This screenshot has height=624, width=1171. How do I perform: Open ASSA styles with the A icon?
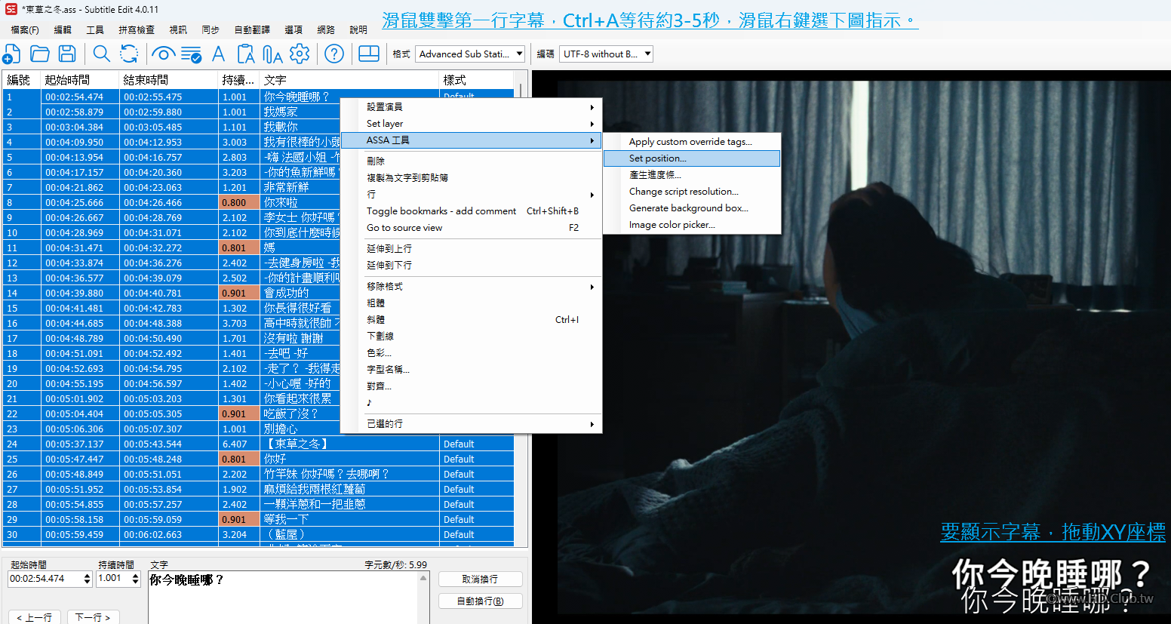click(219, 54)
